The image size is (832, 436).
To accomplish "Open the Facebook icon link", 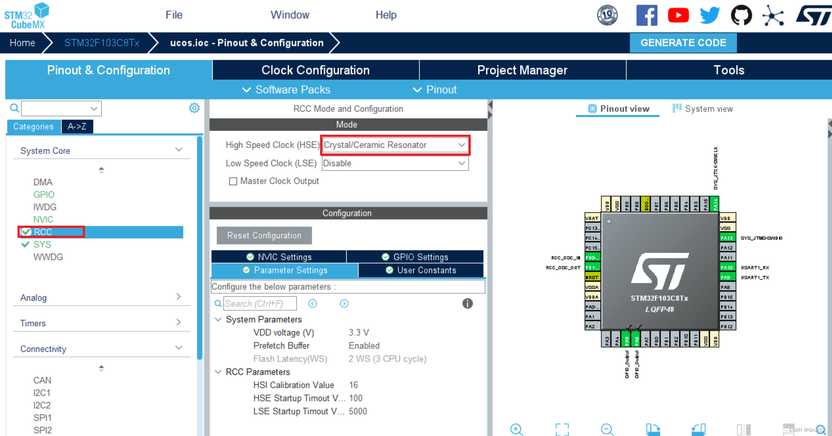I will pyautogui.click(x=647, y=15).
